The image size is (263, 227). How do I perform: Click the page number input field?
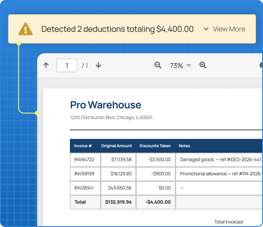pos(67,65)
